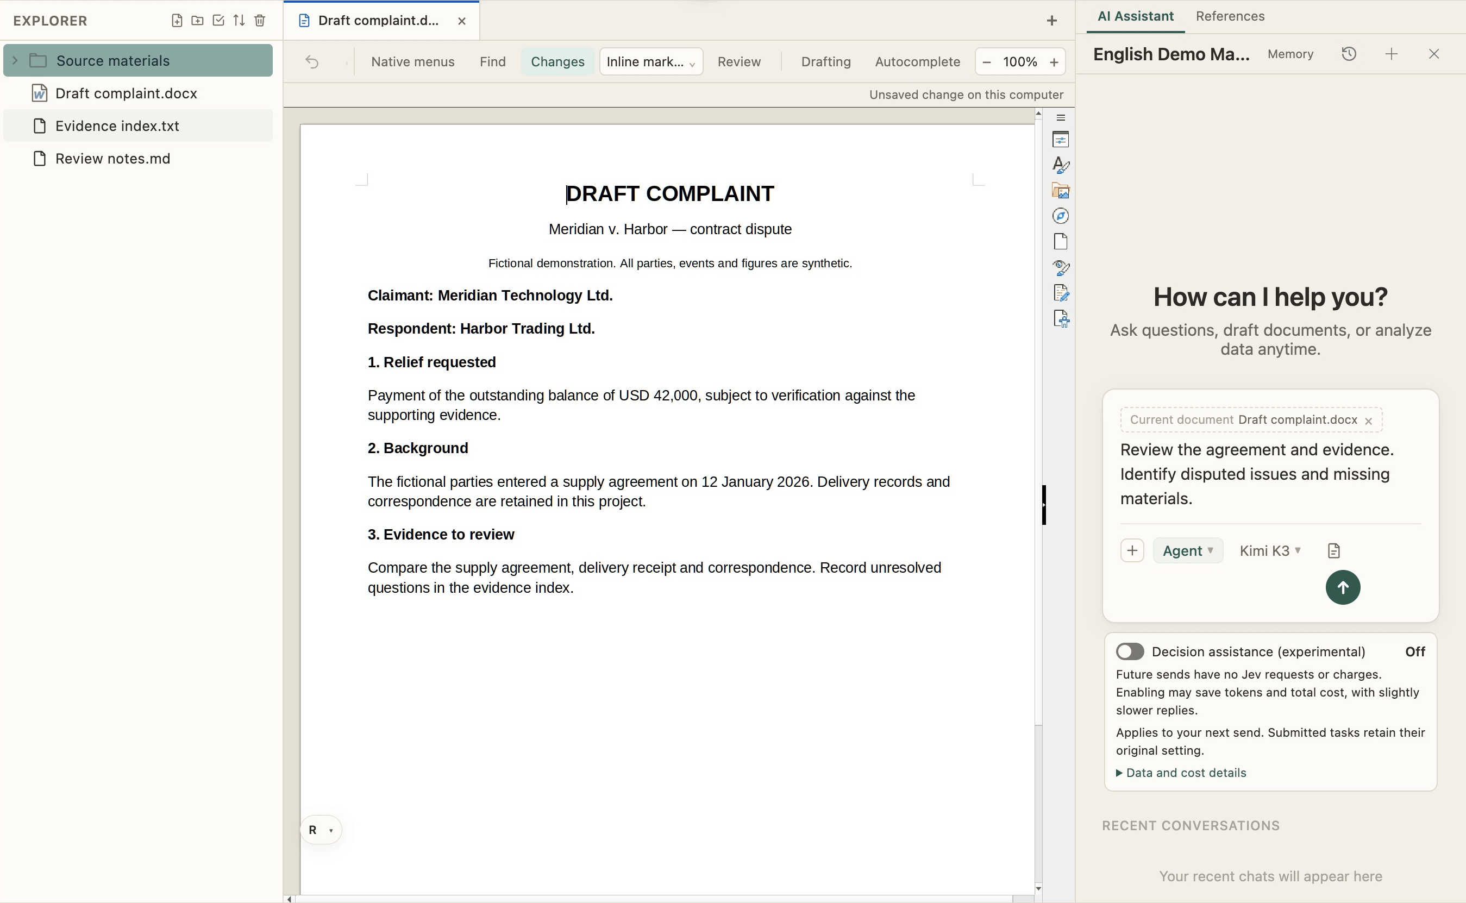Open Evidence index.txt in Explorer
The image size is (1466, 903).
(138, 126)
